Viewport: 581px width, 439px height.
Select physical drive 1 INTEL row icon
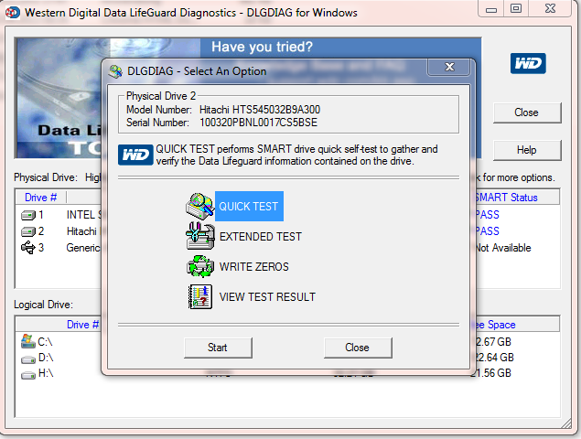click(28, 215)
